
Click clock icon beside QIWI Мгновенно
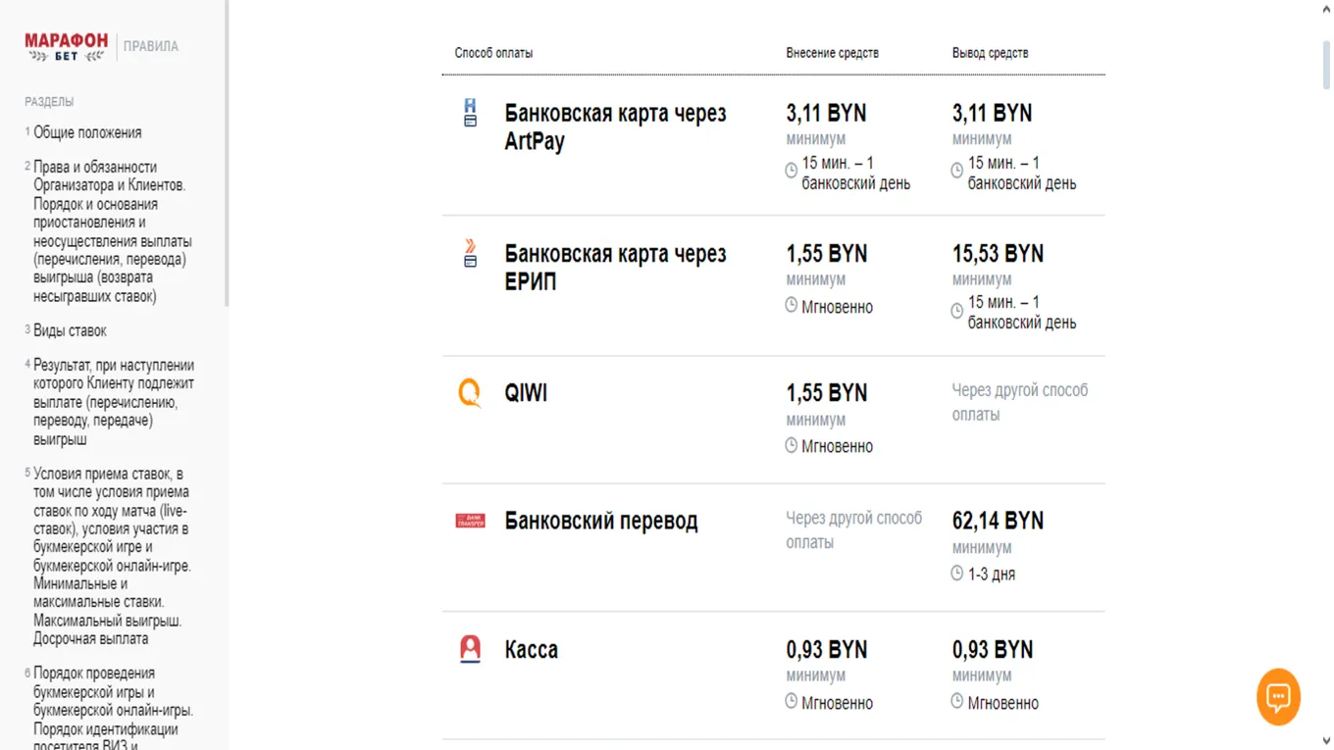[x=792, y=445]
